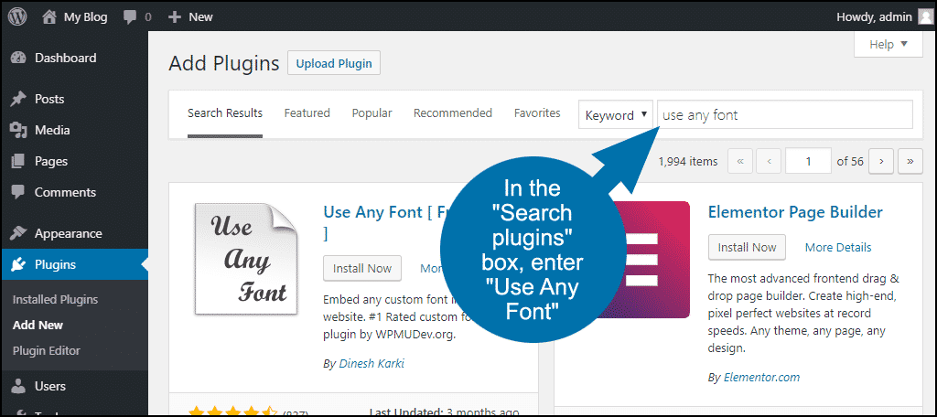Click the Plugins plug icon

pos(18,264)
